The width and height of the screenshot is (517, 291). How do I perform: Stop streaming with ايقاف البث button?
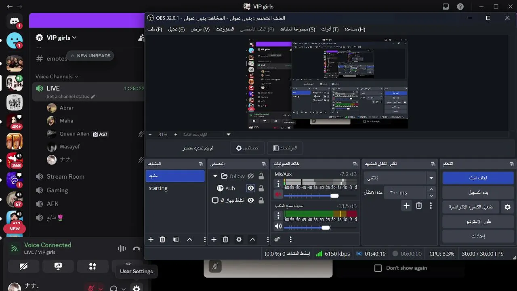pos(478,178)
